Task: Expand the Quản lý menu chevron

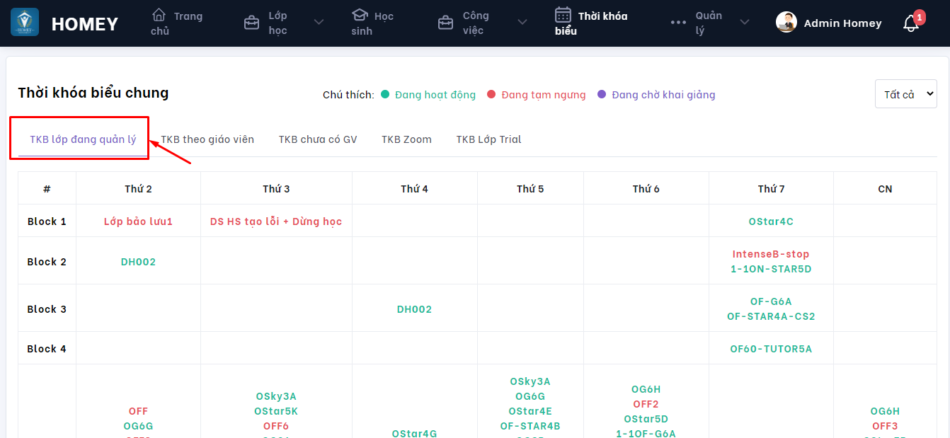Action: tap(745, 23)
